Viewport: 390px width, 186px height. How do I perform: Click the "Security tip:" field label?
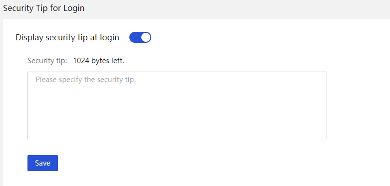tap(47, 61)
